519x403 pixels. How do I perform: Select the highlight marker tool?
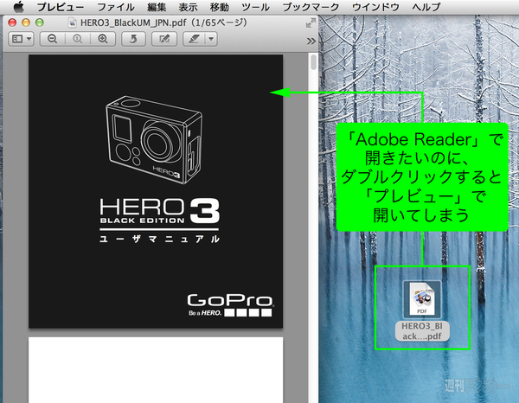(x=194, y=39)
